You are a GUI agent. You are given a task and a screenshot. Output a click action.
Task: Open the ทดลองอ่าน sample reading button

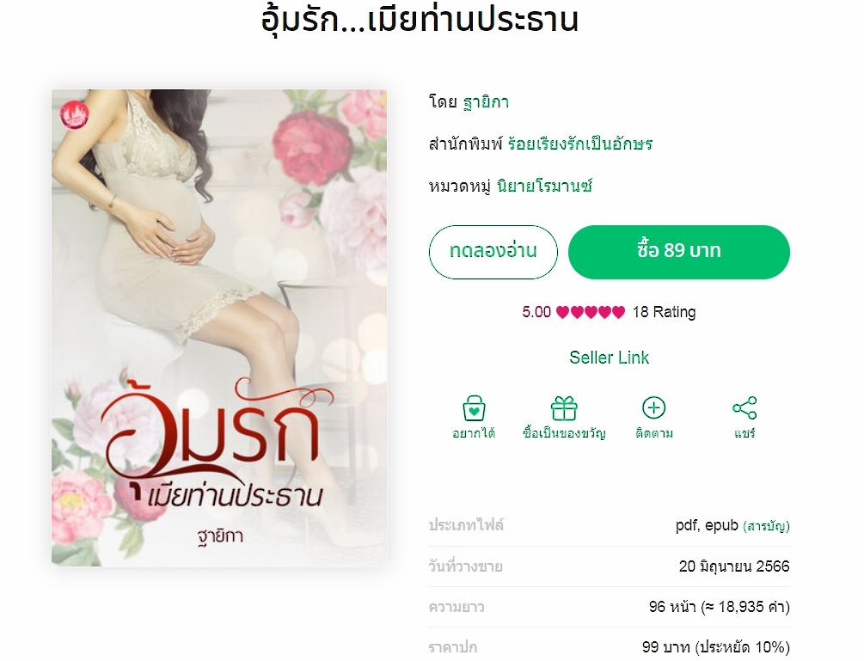pos(493,252)
